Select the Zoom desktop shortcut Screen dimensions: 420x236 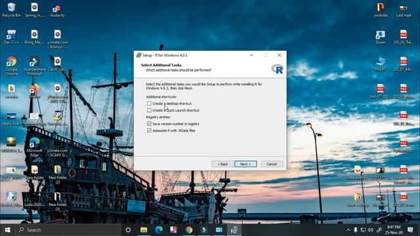click(x=381, y=37)
